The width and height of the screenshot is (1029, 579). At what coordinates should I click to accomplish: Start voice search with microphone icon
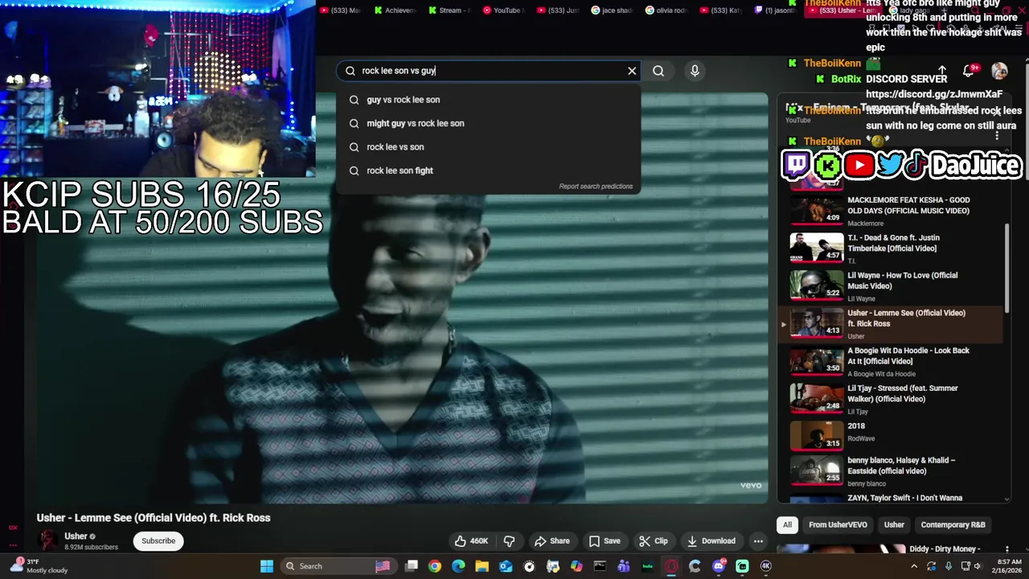coord(695,71)
